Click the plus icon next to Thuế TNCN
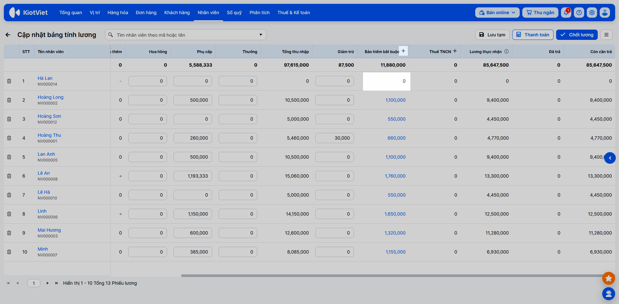 (x=455, y=51)
